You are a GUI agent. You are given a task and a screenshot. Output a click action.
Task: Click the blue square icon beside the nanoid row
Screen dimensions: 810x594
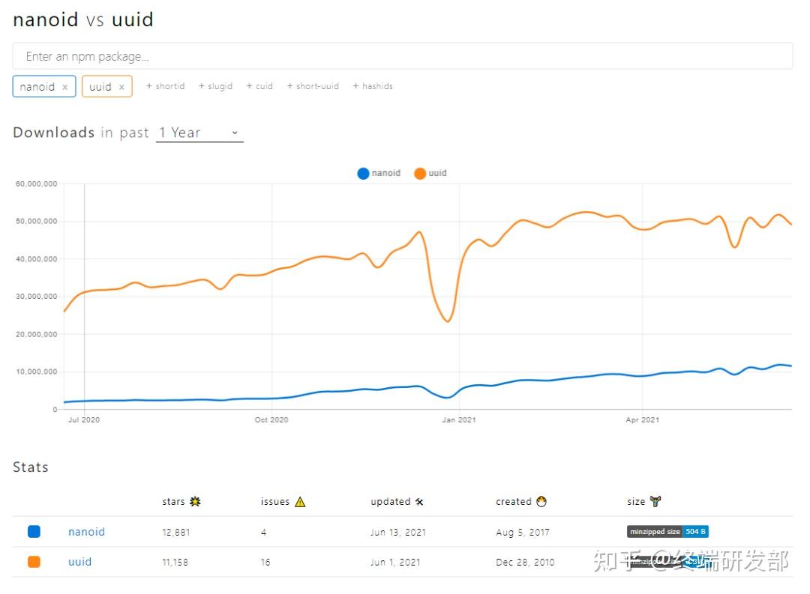point(33,531)
